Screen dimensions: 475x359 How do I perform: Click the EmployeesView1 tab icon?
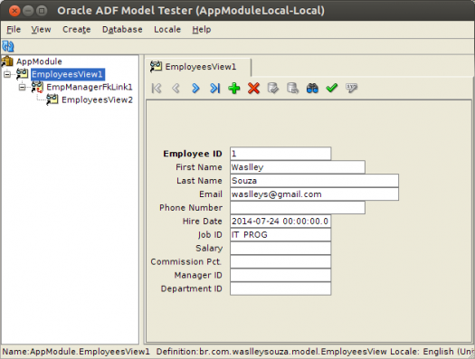click(156, 67)
